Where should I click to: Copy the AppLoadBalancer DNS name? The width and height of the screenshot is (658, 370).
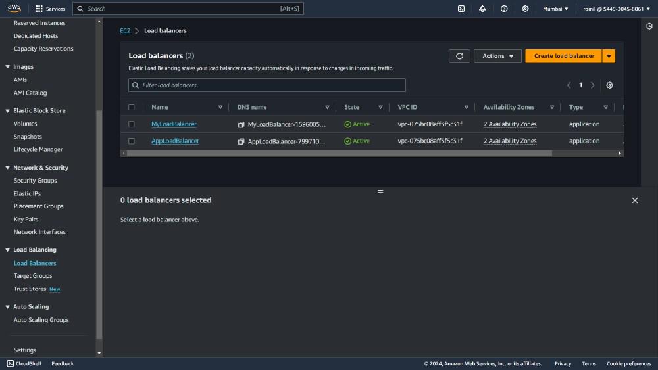tap(241, 141)
